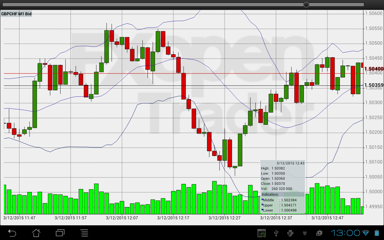Tap the Vol: 260 320 000 value
Image resolution: width=384 pixels, height=240 pixels.
pos(277,189)
